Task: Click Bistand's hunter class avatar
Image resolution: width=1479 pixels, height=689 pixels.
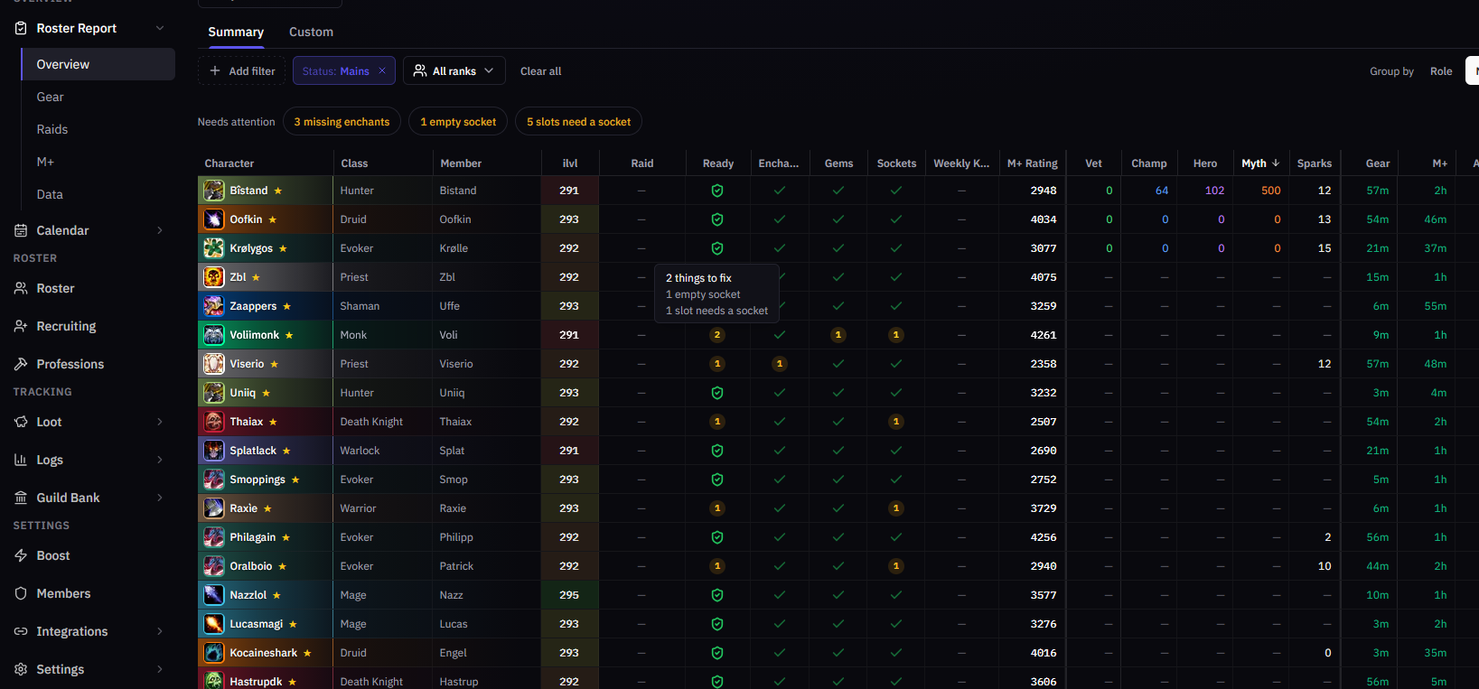Action: [x=214, y=191]
